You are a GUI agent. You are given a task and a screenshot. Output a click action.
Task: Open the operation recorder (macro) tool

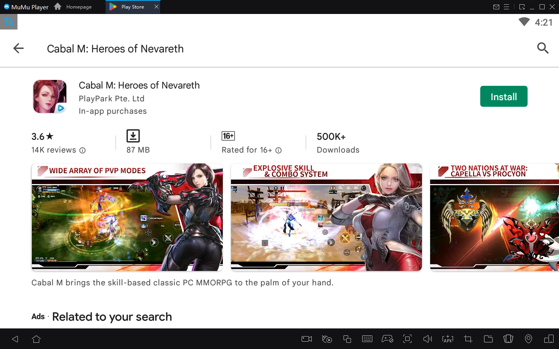point(326,339)
